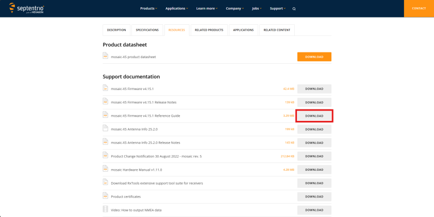This screenshot has width=434, height=217.
Task: Click the 42.4 MB file size label
Action: pyautogui.click(x=289, y=89)
